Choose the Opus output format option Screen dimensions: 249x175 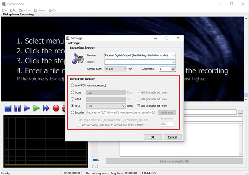click(73, 92)
